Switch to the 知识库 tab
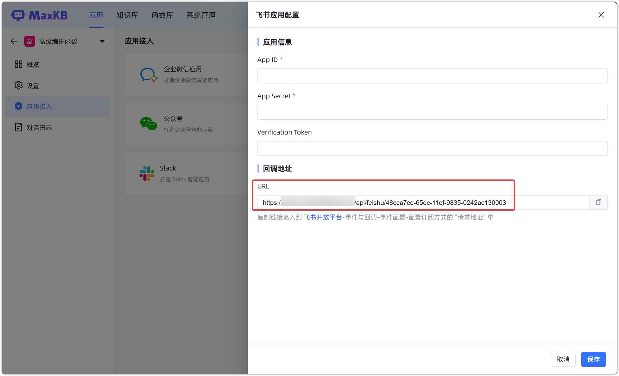The height and width of the screenshot is (376, 619). (x=127, y=15)
